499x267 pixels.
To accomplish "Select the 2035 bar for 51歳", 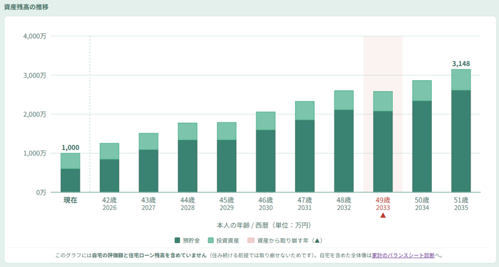I will tap(461, 131).
